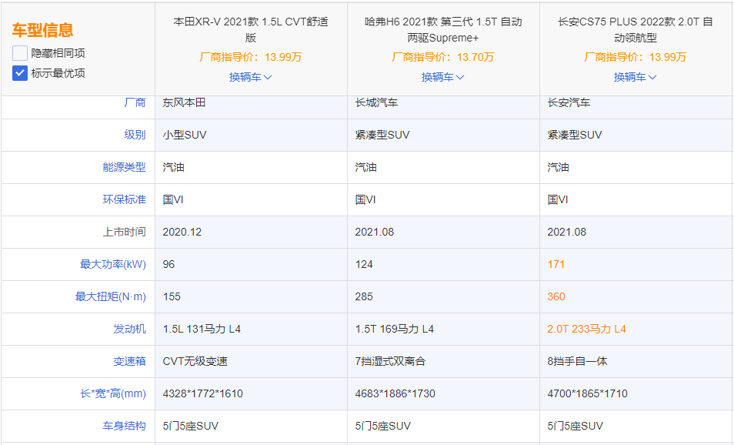Select the 长安CS75 PLUS 2022款 model title
734x445 pixels.
[x=636, y=29]
